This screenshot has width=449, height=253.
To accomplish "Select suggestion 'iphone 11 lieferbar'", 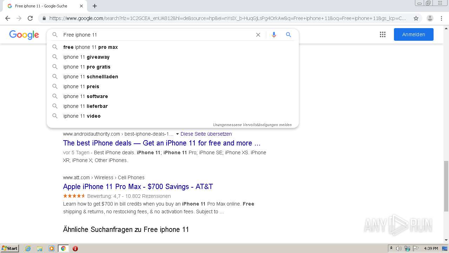I will [x=173, y=106].
